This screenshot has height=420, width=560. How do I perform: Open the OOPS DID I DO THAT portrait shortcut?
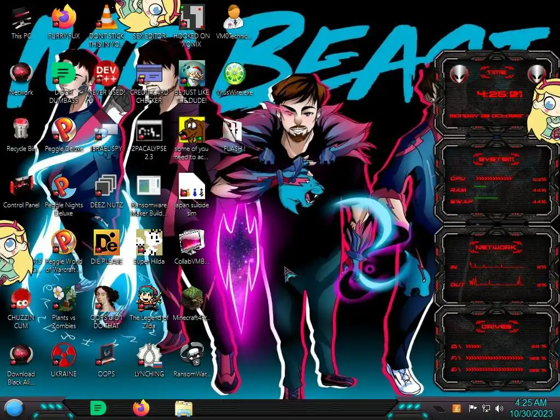pyautogui.click(x=107, y=308)
